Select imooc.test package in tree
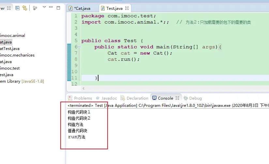The height and width of the screenshot is (164, 269). click(10, 68)
